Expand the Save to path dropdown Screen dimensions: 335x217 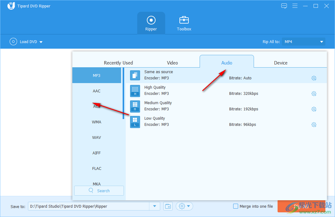click(x=155, y=206)
